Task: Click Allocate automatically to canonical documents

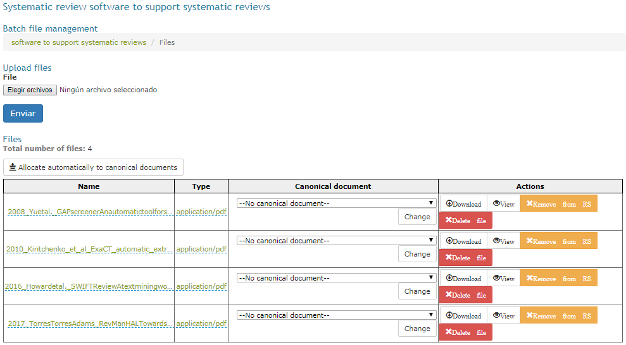Action: [94, 167]
